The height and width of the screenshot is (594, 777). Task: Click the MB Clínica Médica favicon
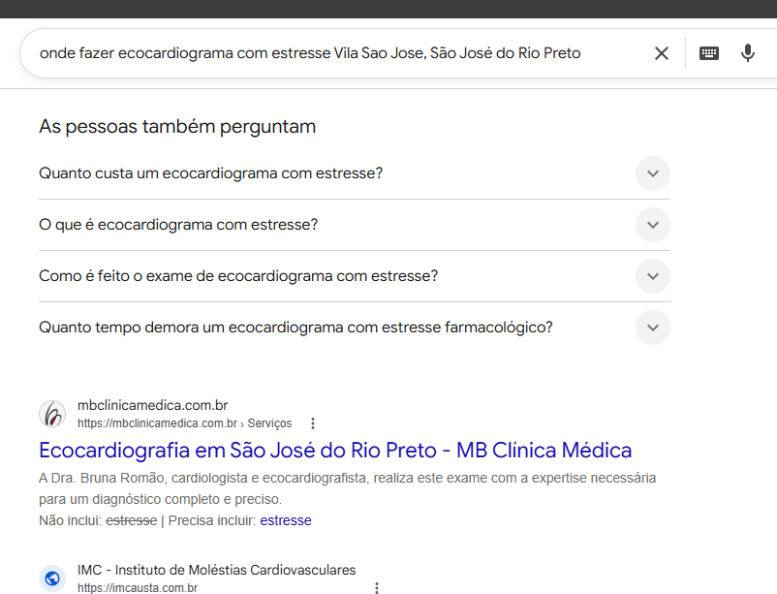(52, 414)
